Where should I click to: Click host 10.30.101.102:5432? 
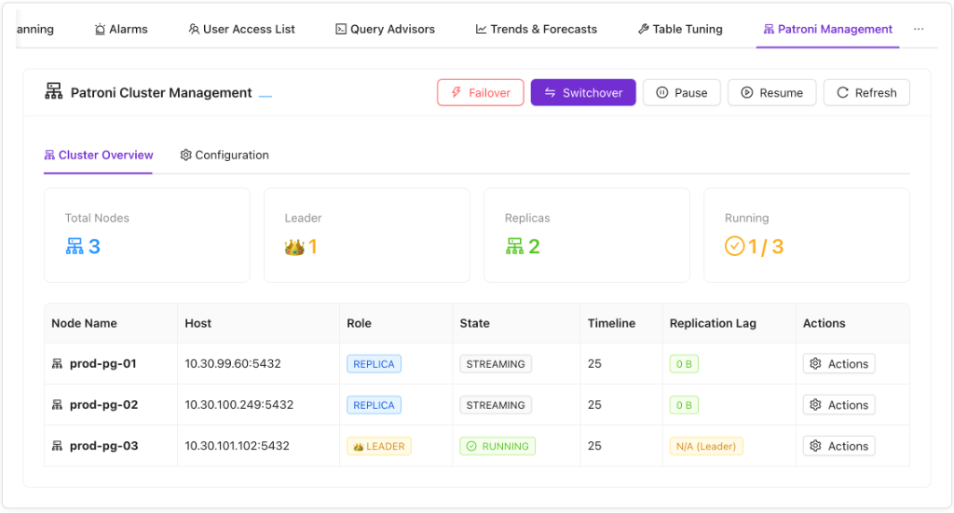point(238,446)
